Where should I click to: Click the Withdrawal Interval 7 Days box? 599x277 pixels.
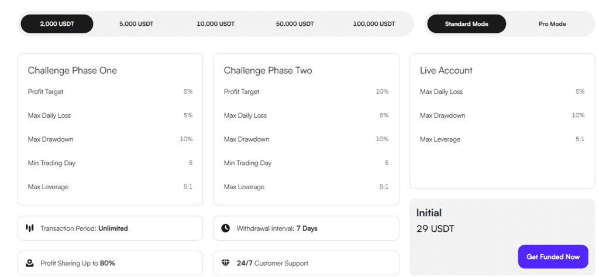coord(306,228)
